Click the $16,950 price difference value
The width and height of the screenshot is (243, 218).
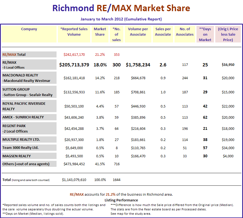click(228, 65)
